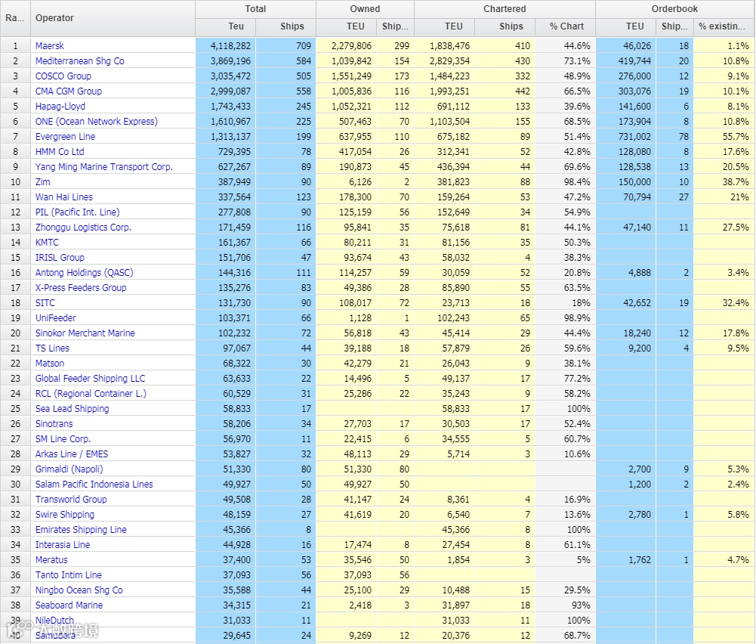The image size is (756, 644).
Task: Sort by Total Teu column header
Action: point(226,26)
